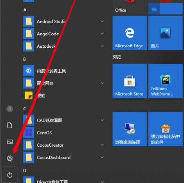Launch the Microsoft Store tile
This screenshot has width=184, height=183.
pos(130,81)
